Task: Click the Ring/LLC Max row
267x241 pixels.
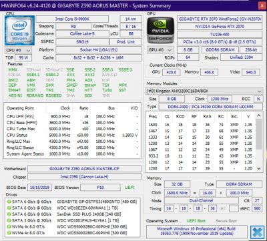Action: pos(72,142)
